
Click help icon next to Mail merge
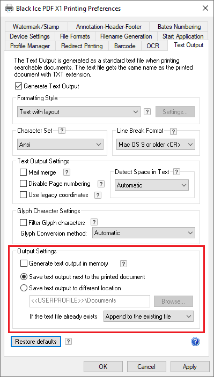pyautogui.click(x=67, y=172)
